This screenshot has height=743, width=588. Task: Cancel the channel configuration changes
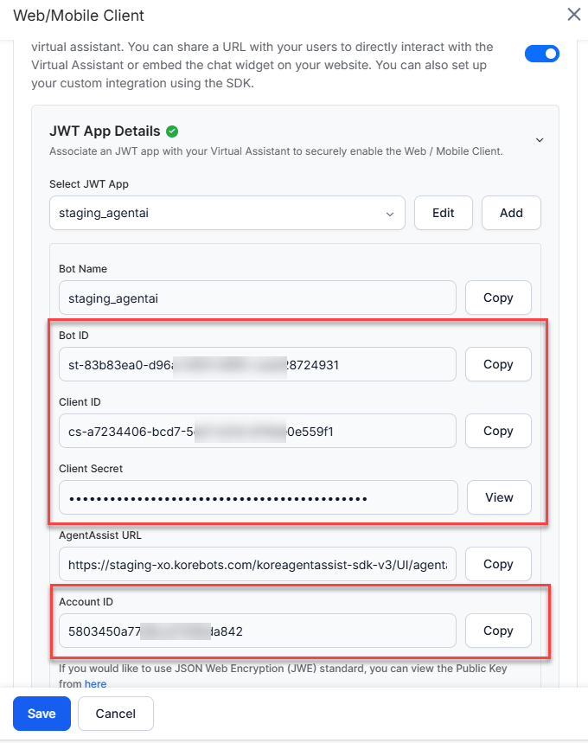[x=116, y=714]
